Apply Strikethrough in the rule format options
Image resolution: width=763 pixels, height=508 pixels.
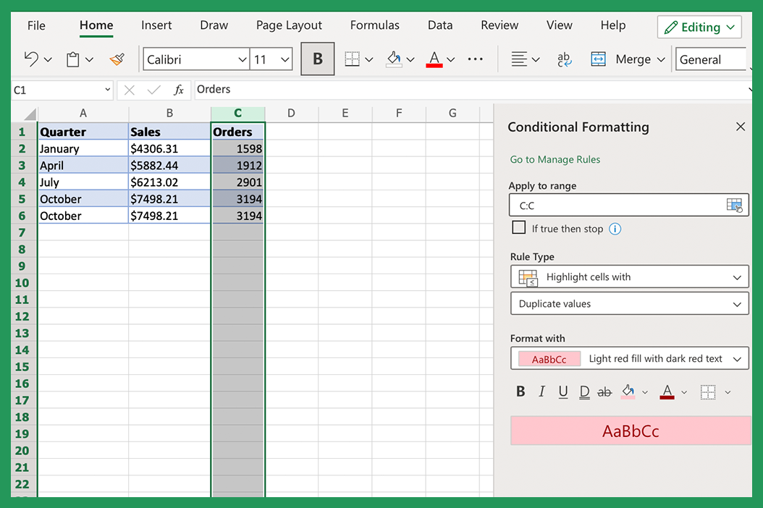[604, 391]
